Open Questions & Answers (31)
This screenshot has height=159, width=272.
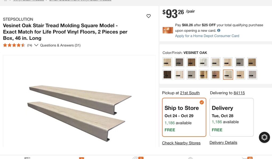tap(60, 45)
